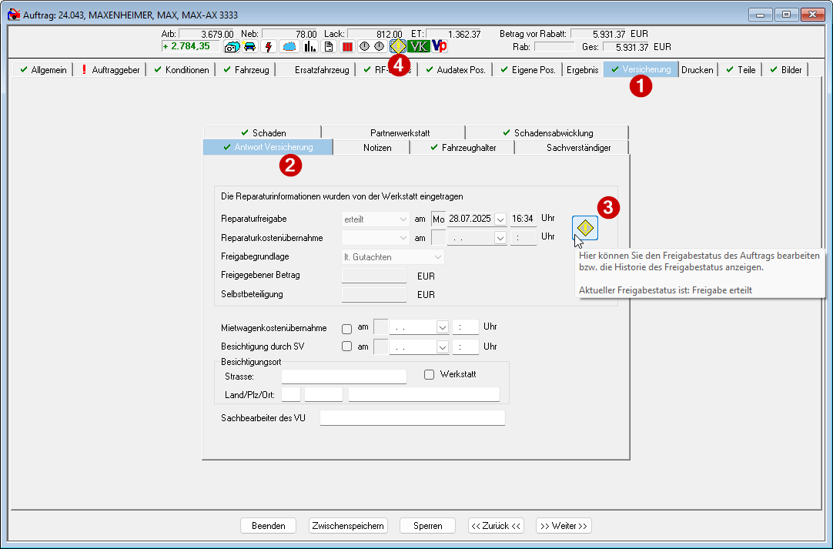Maximize the Auftrag window
833x549 pixels.
click(x=786, y=15)
